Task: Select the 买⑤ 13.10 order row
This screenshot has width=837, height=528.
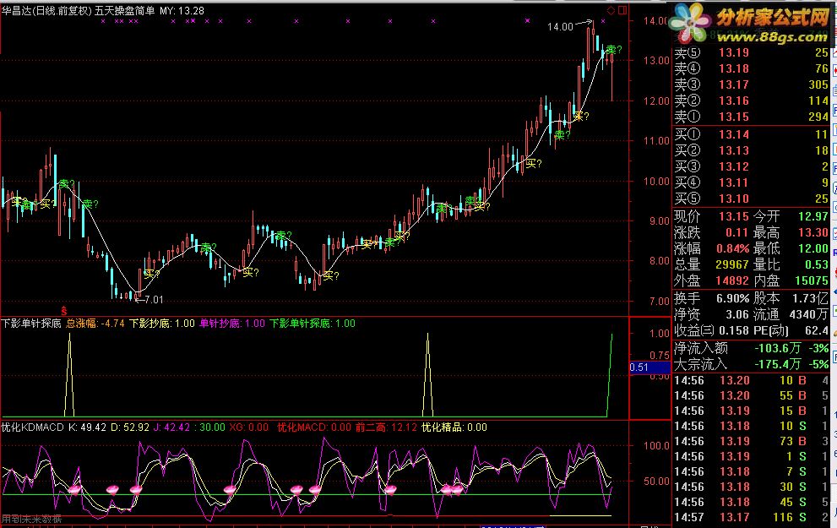Action: (751, 199)
